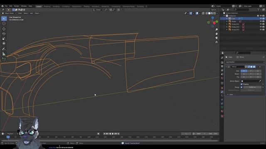The width and height of the screenshot is (266, 149).
Task: Open the Tool properties tab
Action: coord(222,58)
